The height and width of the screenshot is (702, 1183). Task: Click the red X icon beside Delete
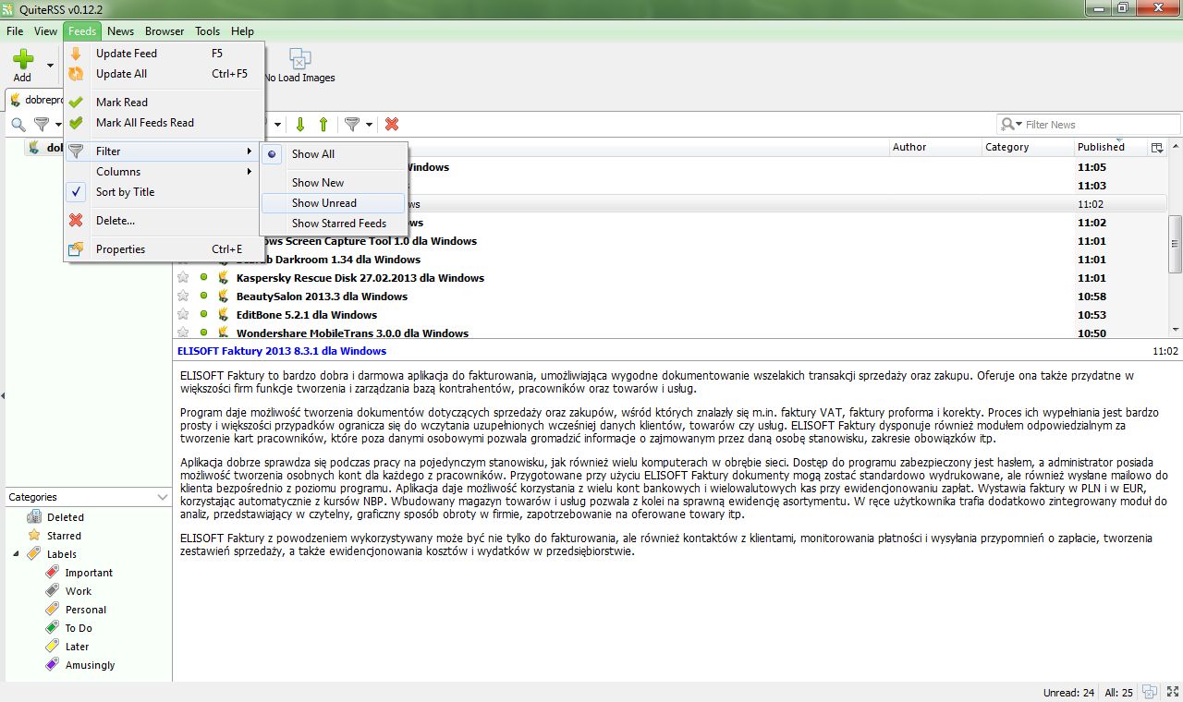[x=76, y=221]
